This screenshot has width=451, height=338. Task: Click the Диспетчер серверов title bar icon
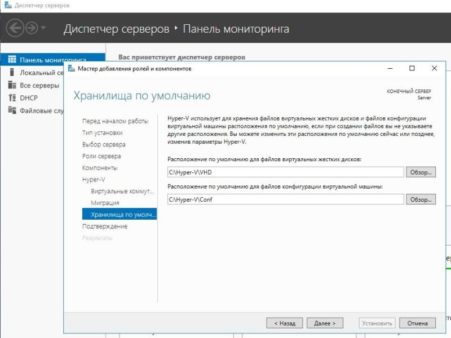coord(8,5)
